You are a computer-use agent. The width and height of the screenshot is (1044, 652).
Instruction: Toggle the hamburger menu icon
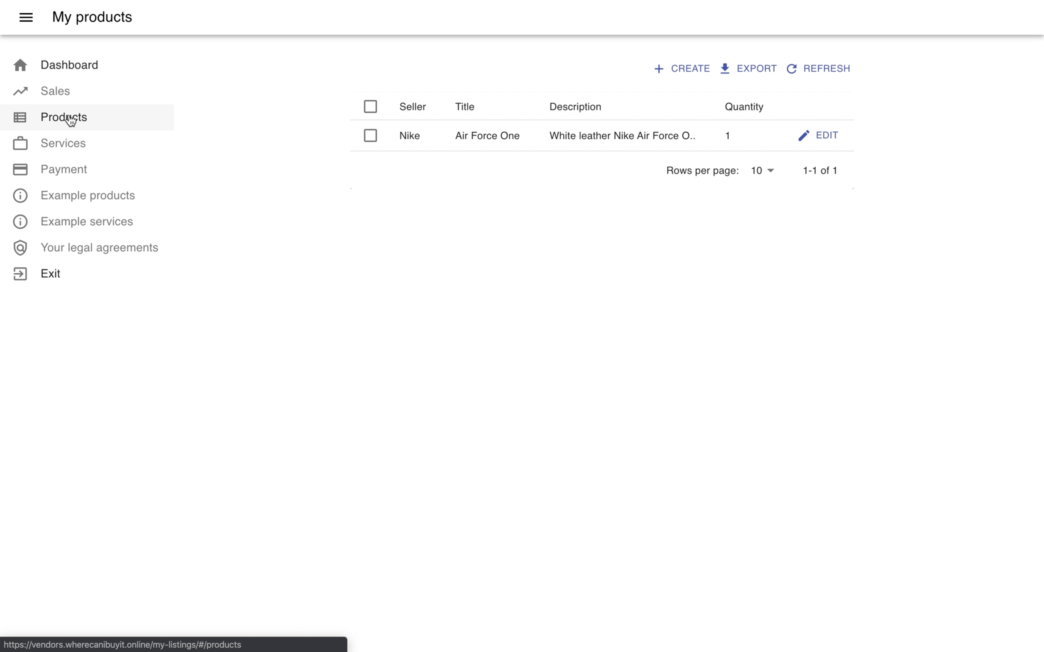click(x=26, y=17)
